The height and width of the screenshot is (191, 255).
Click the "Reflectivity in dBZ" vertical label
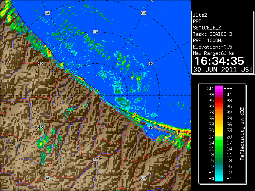coord(242,134)
